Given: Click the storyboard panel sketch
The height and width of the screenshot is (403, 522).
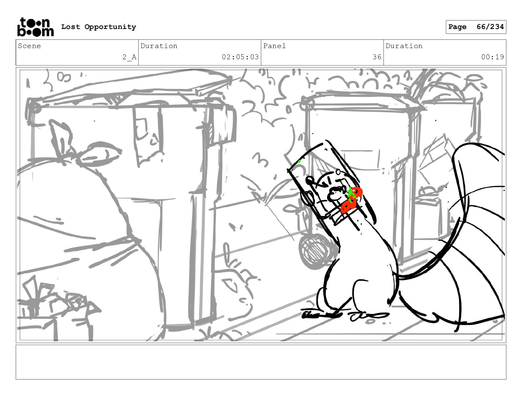Looking at the screenshot, I should (261, 205).
